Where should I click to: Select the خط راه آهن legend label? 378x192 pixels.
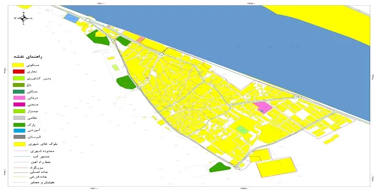[x=41, y=162]
